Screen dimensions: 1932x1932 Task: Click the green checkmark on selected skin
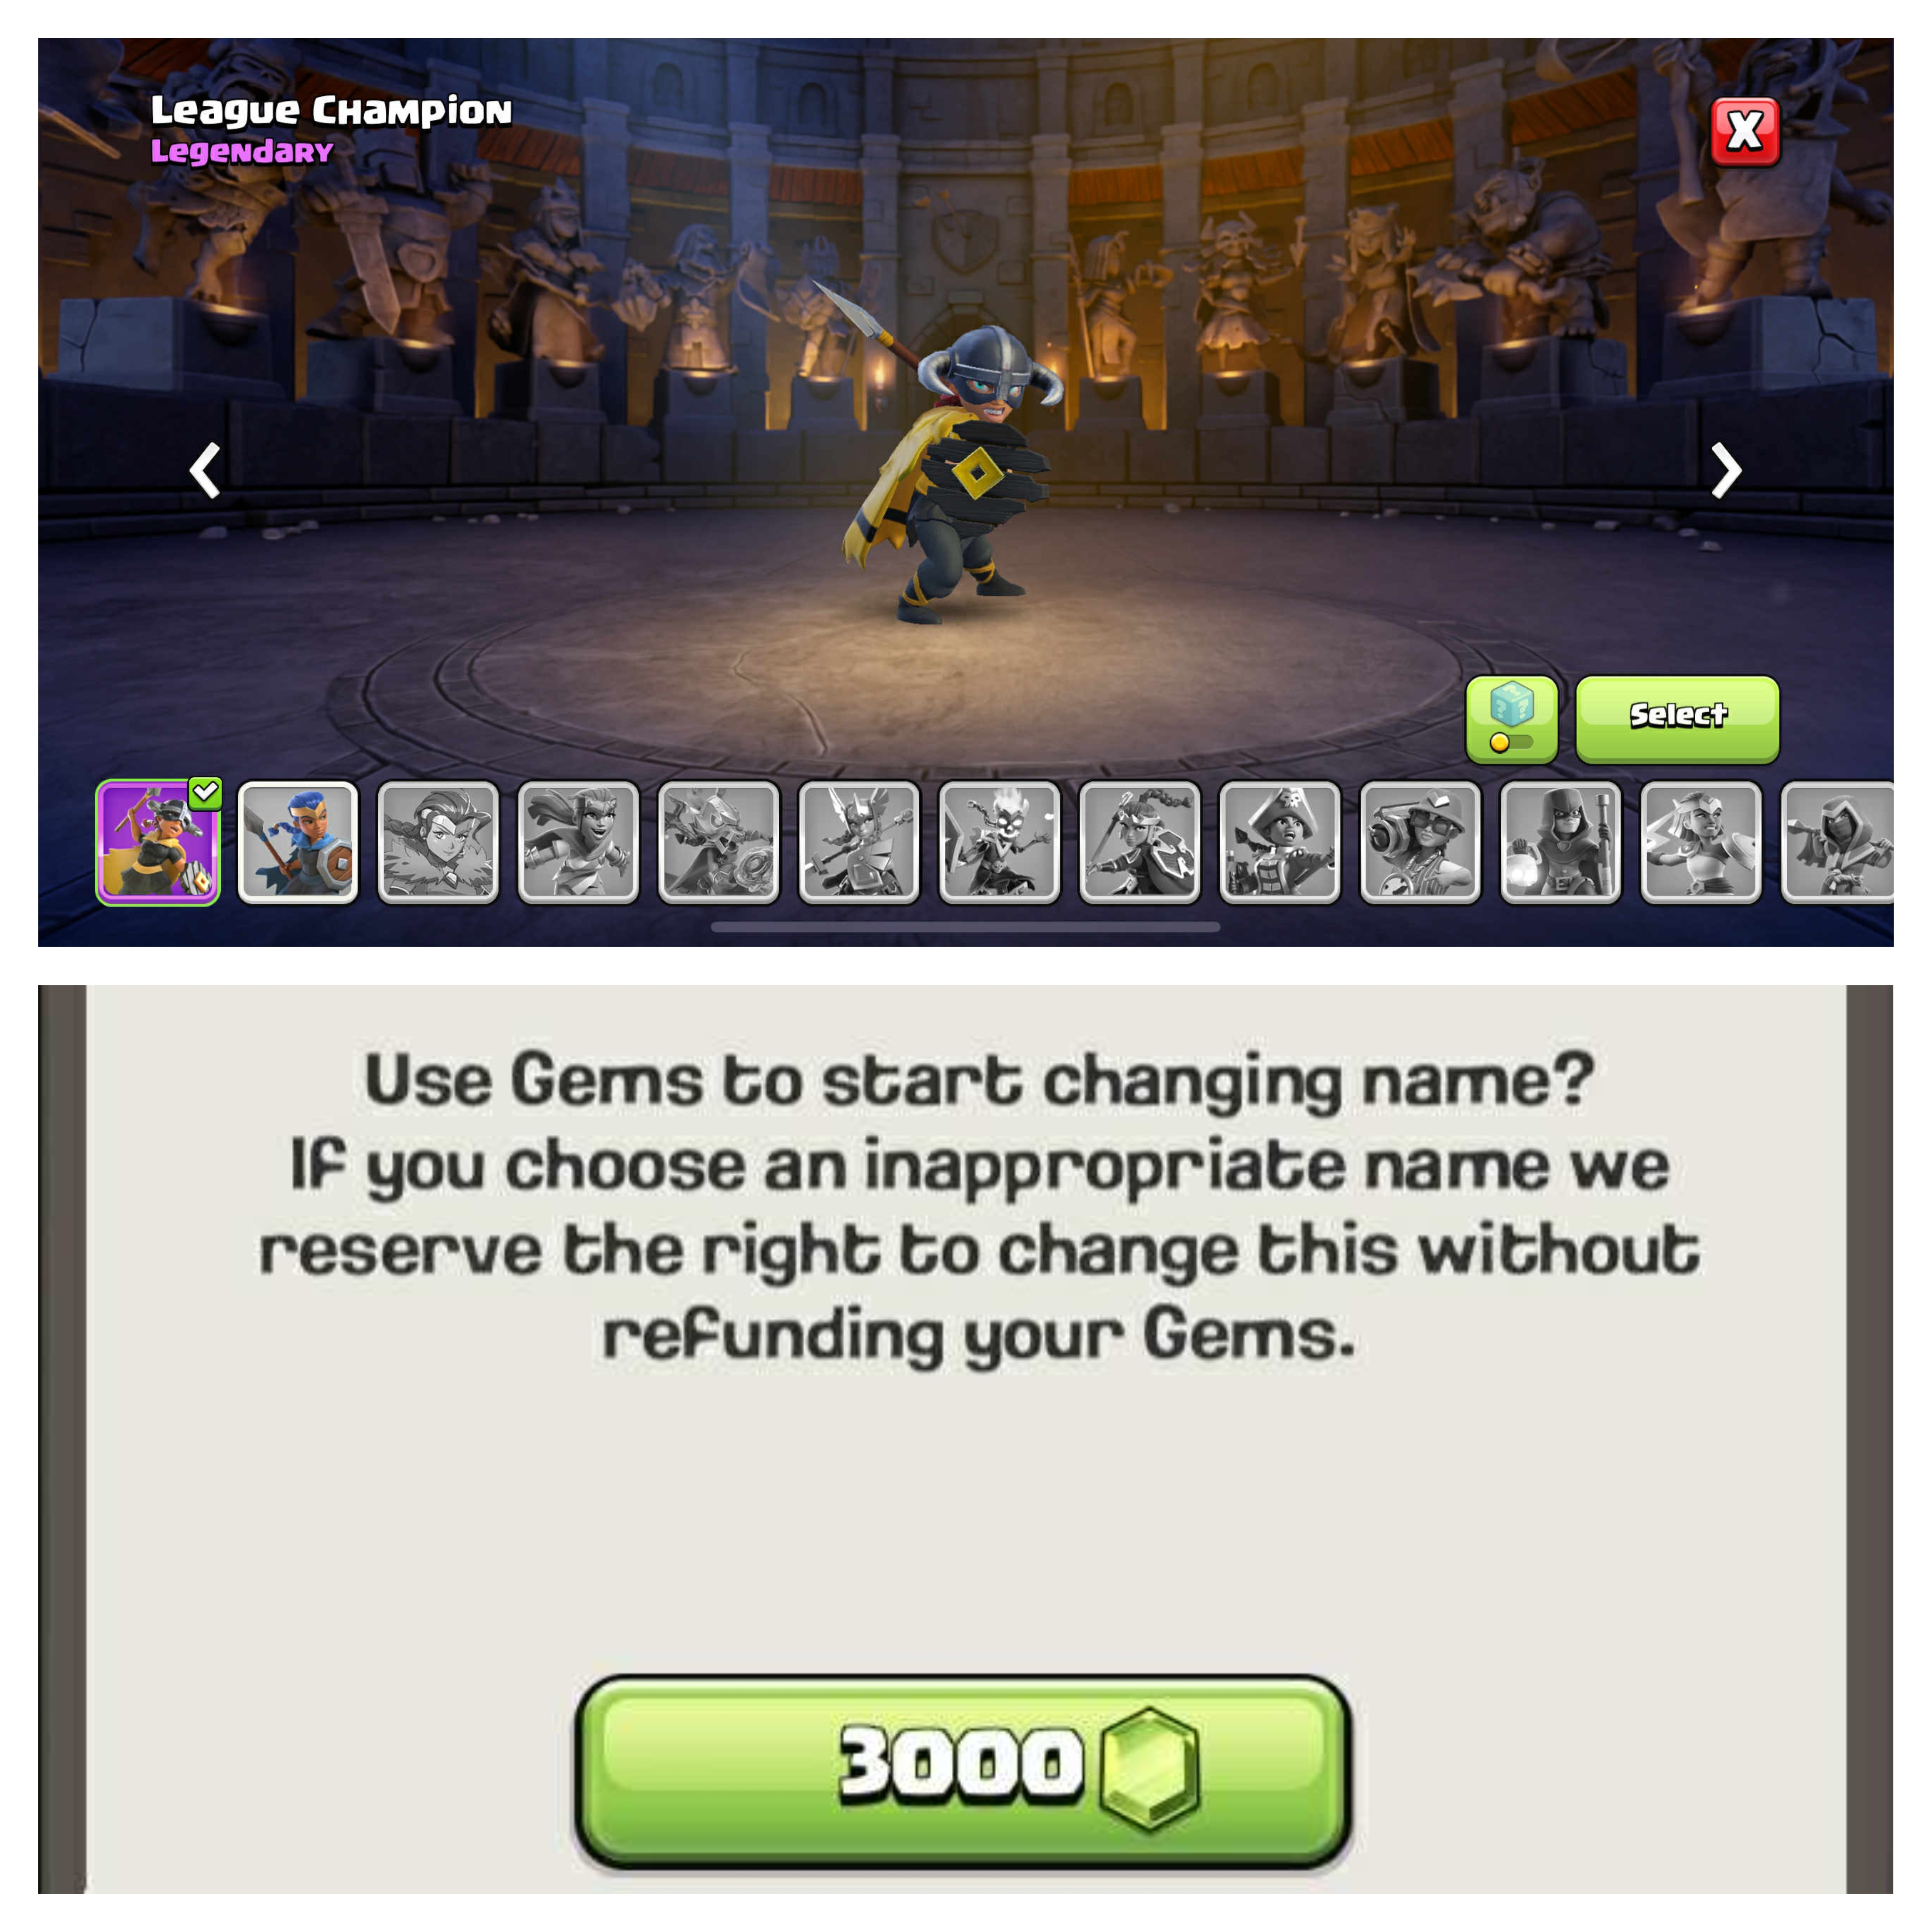pyautogui.click(x=205, y=793)
